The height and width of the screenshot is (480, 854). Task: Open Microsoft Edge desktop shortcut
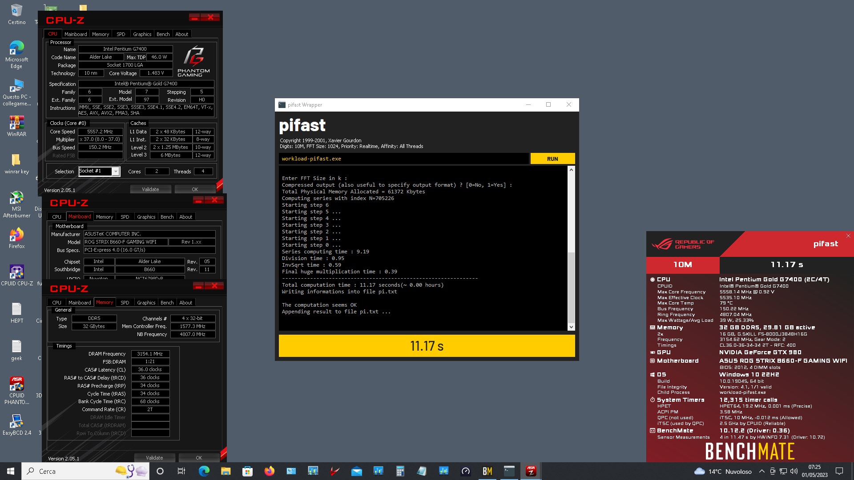(x=16, y=55)
